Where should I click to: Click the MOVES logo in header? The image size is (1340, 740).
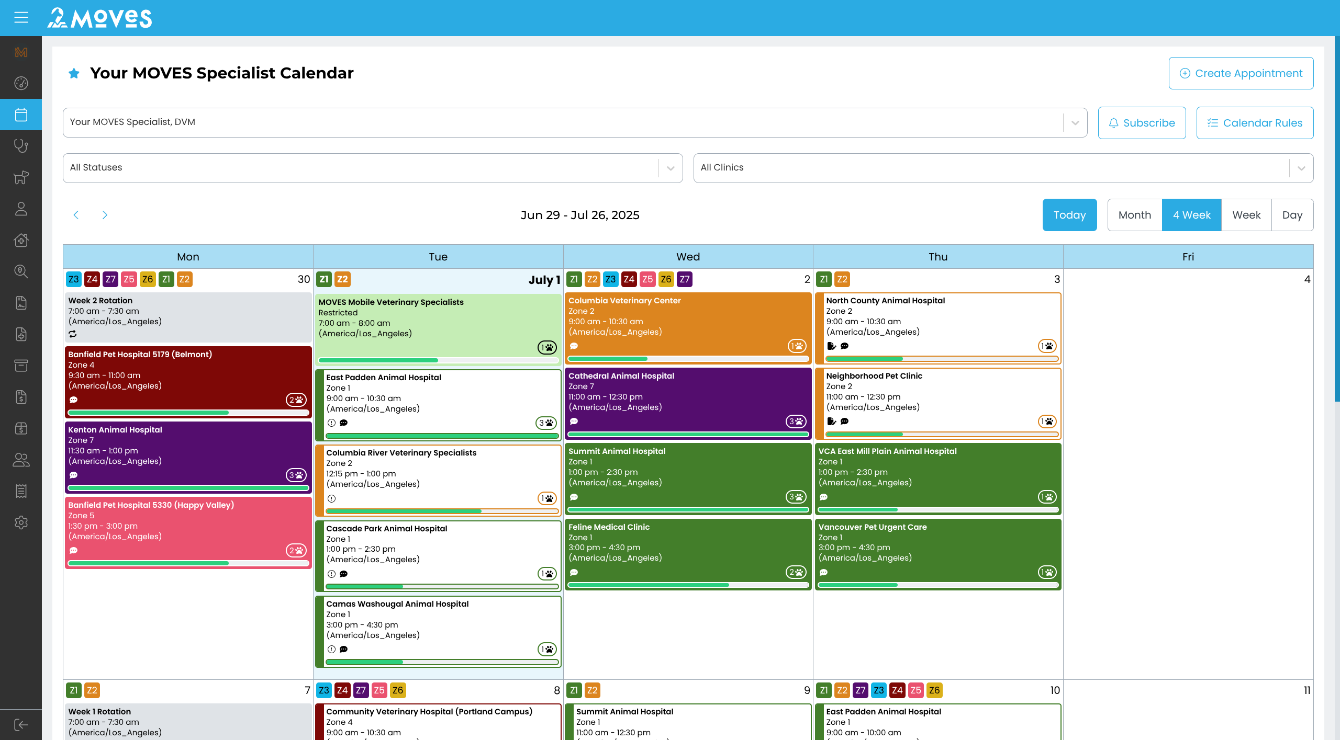[x=99, y=18]
